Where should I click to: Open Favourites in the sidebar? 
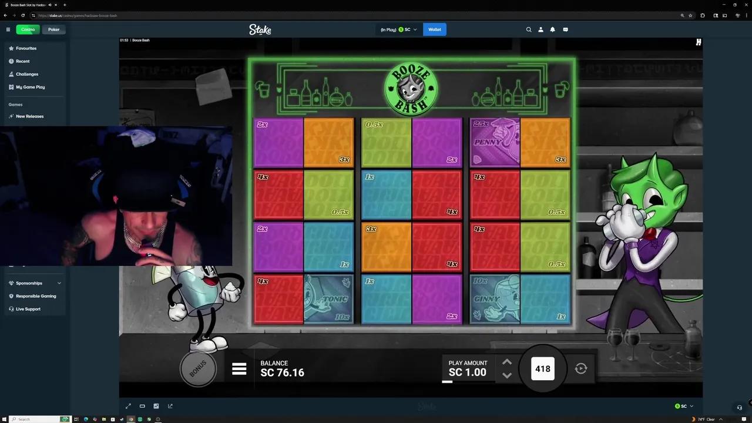(35, 48)
